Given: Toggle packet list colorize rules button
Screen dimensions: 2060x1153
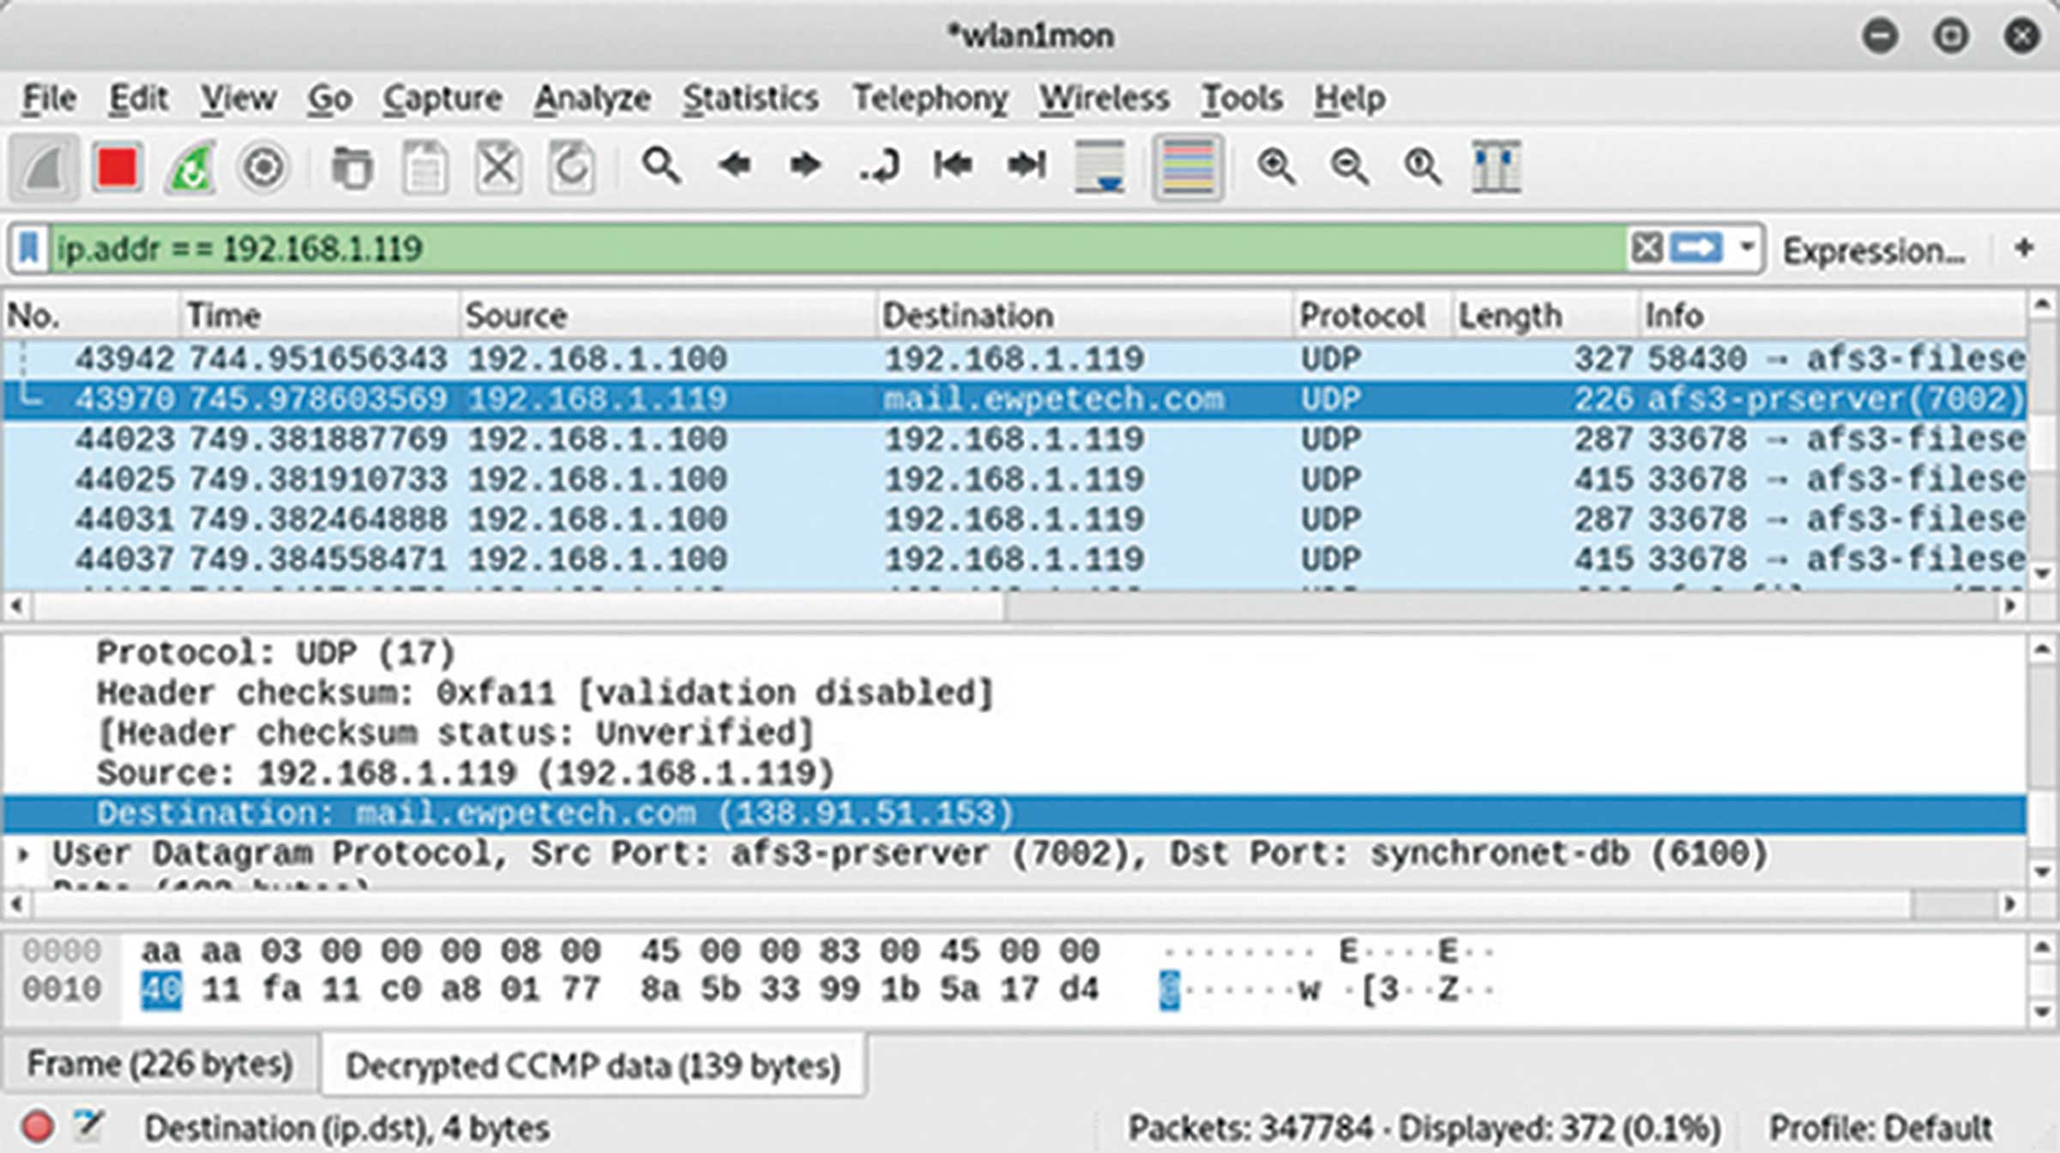Looking at the screenshot, I should (1188, 167).
